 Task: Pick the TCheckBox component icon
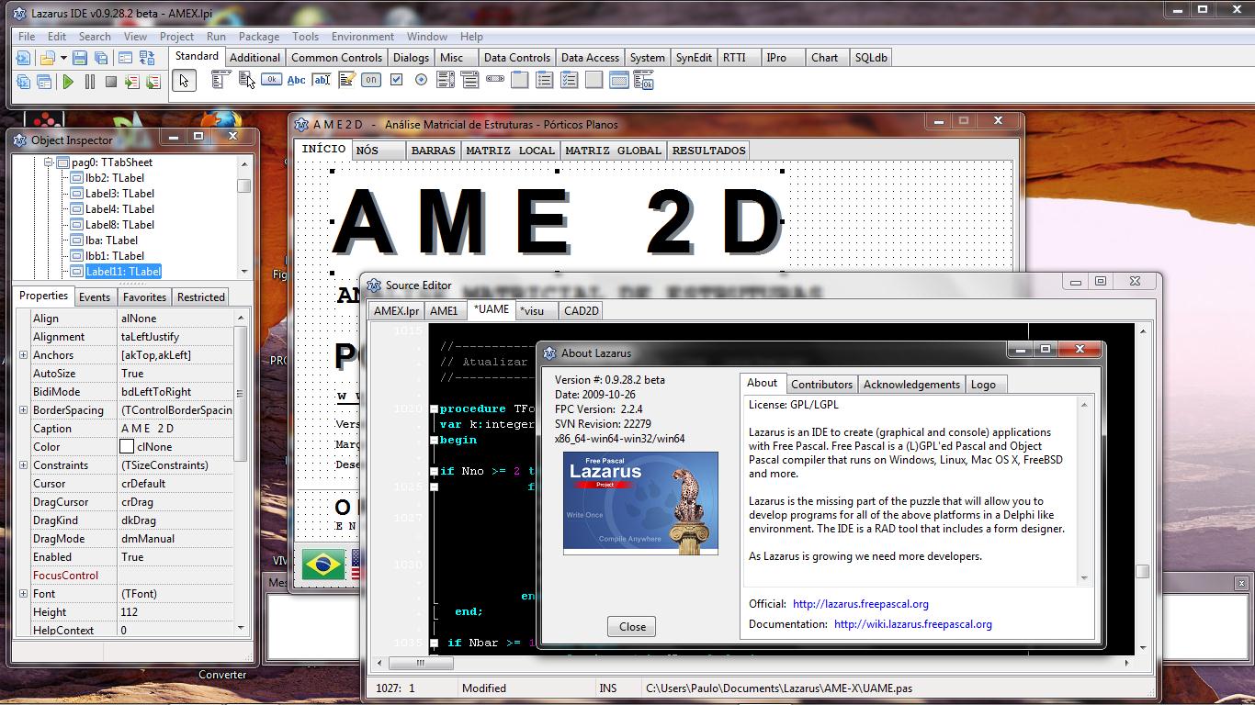396,80
